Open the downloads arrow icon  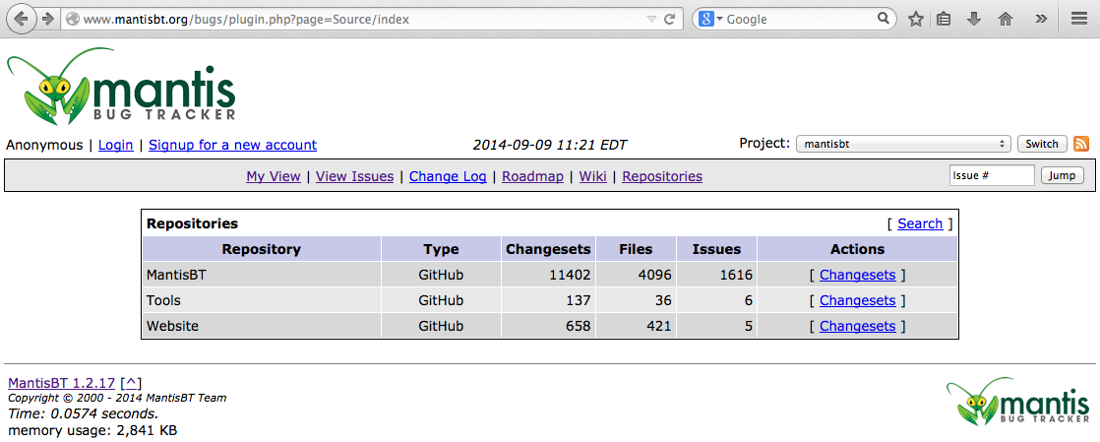pos(974,19)
